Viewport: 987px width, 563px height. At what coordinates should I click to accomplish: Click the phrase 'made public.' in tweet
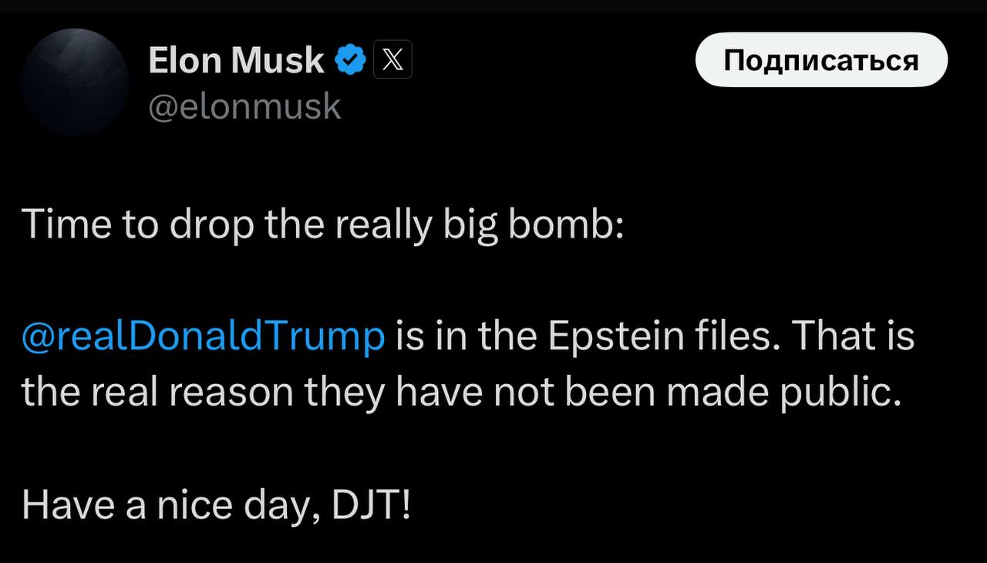click(784, 393)
